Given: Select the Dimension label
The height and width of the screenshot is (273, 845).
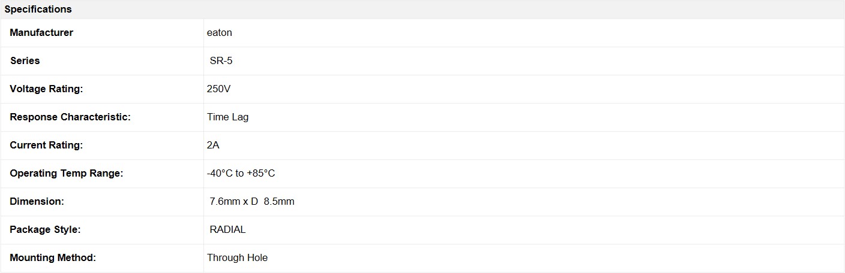Looking at the screenshot, I should 37,202.
